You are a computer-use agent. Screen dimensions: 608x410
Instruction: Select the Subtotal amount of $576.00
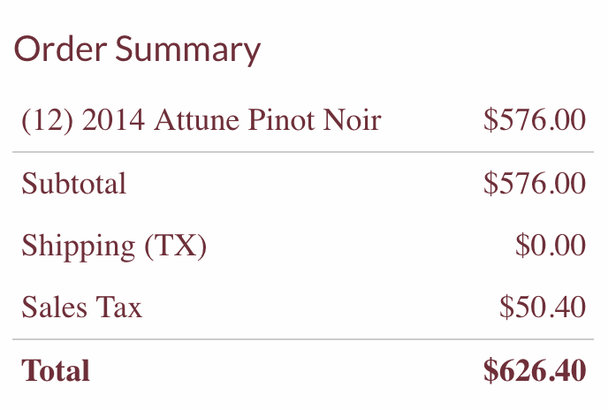[x=534, y=184]
